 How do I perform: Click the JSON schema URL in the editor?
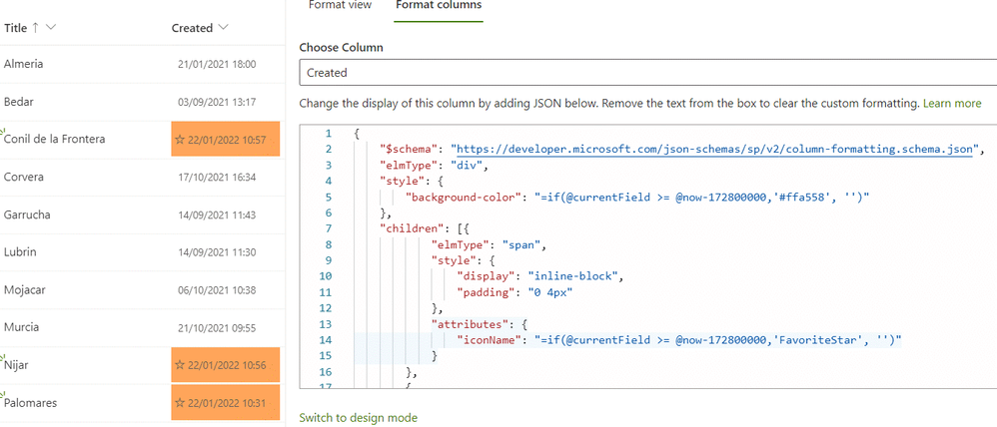(715, 150)
